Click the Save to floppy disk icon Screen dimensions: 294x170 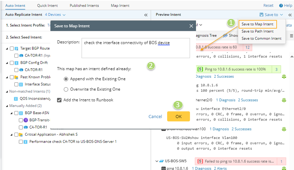click(x=262, y=15)
